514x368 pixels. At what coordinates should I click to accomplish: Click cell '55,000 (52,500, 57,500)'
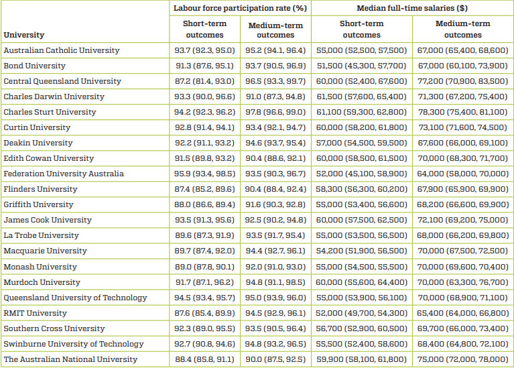tap(362, 50)
